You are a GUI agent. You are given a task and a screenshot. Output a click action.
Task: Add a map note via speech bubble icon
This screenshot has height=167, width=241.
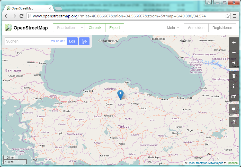click(x=234, y=109)
